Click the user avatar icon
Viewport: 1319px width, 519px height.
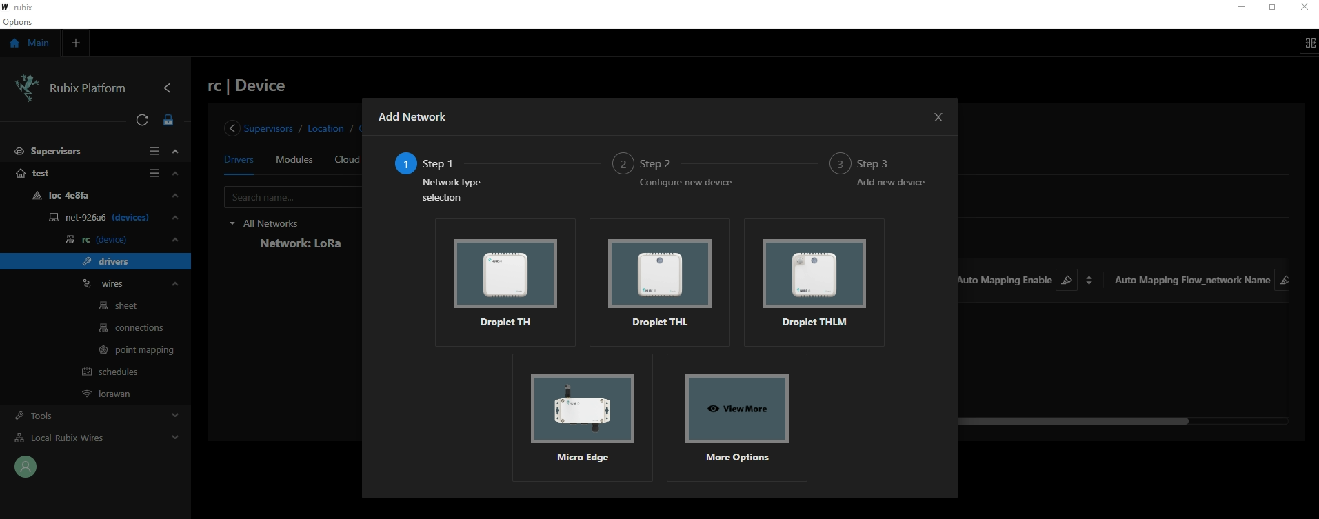click(26, 467)
